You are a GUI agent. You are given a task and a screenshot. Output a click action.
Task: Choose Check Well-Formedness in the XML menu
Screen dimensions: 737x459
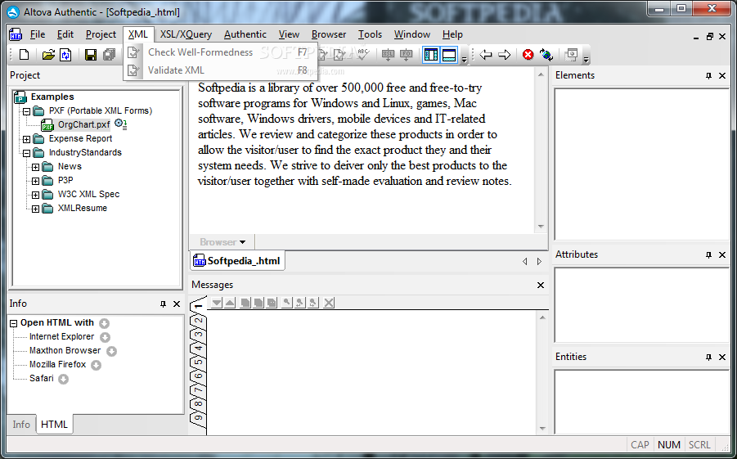220,52
